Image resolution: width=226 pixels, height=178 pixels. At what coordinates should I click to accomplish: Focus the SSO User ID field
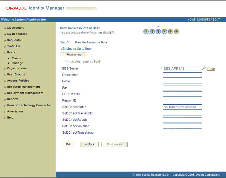pyautogui.click(x=183, y=94)
